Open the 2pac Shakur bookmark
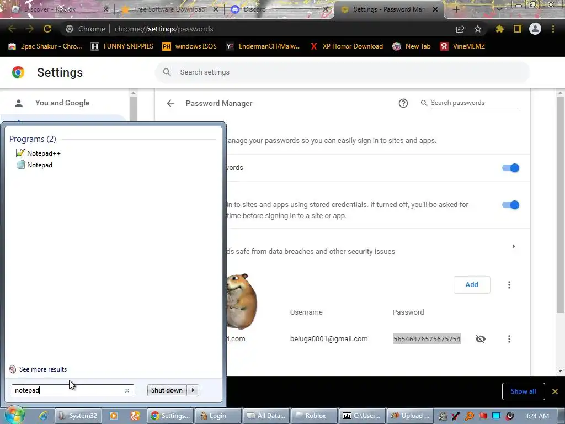The width and height of the screenshot is (565, 424). point(45,46)
